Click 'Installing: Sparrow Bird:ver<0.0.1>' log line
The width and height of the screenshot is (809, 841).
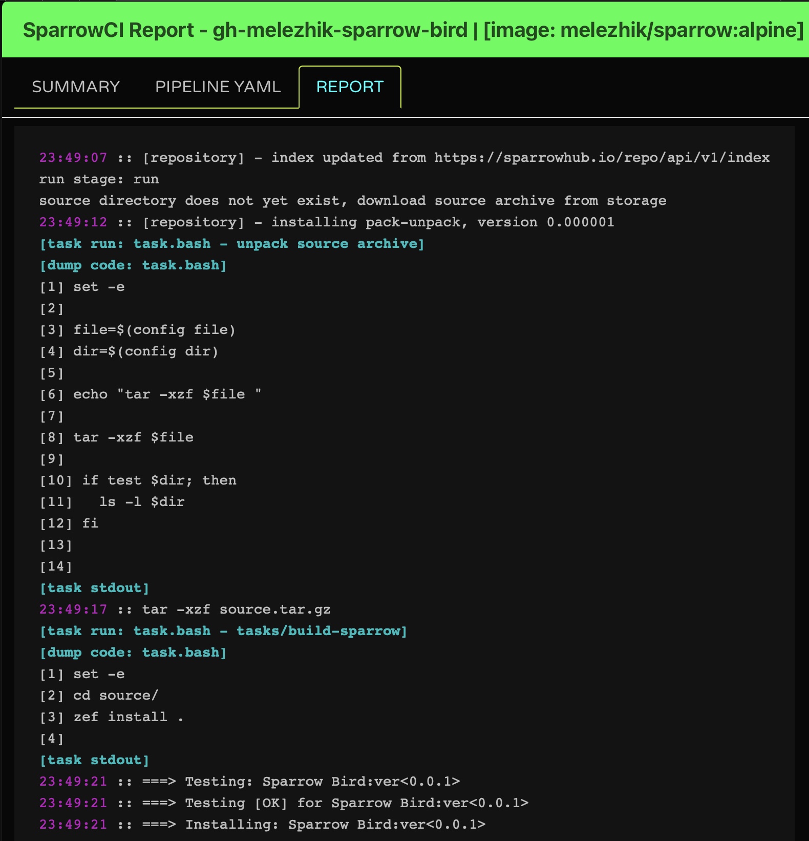pyautogui.click(x=263, y=824)
